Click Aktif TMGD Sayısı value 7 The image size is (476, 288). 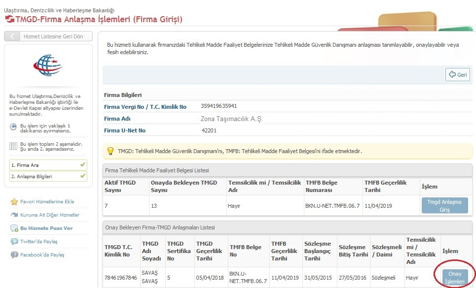point(106,206)
